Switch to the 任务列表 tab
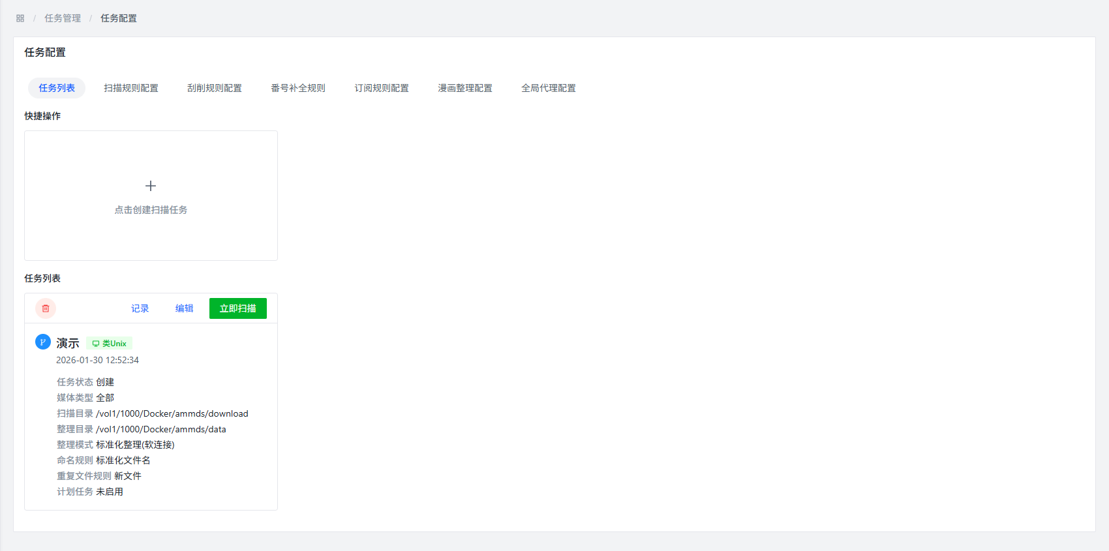 57,88
